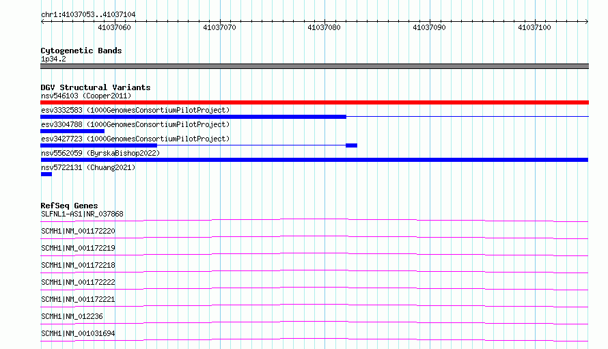
Task: Click the short blue esv3304788 variant bar
Action: 72,131
